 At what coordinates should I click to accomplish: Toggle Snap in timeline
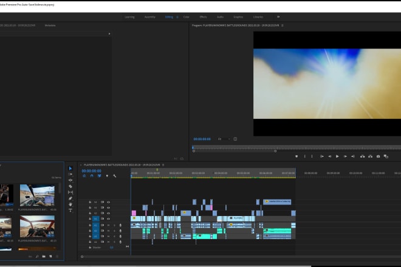point(92,176)
